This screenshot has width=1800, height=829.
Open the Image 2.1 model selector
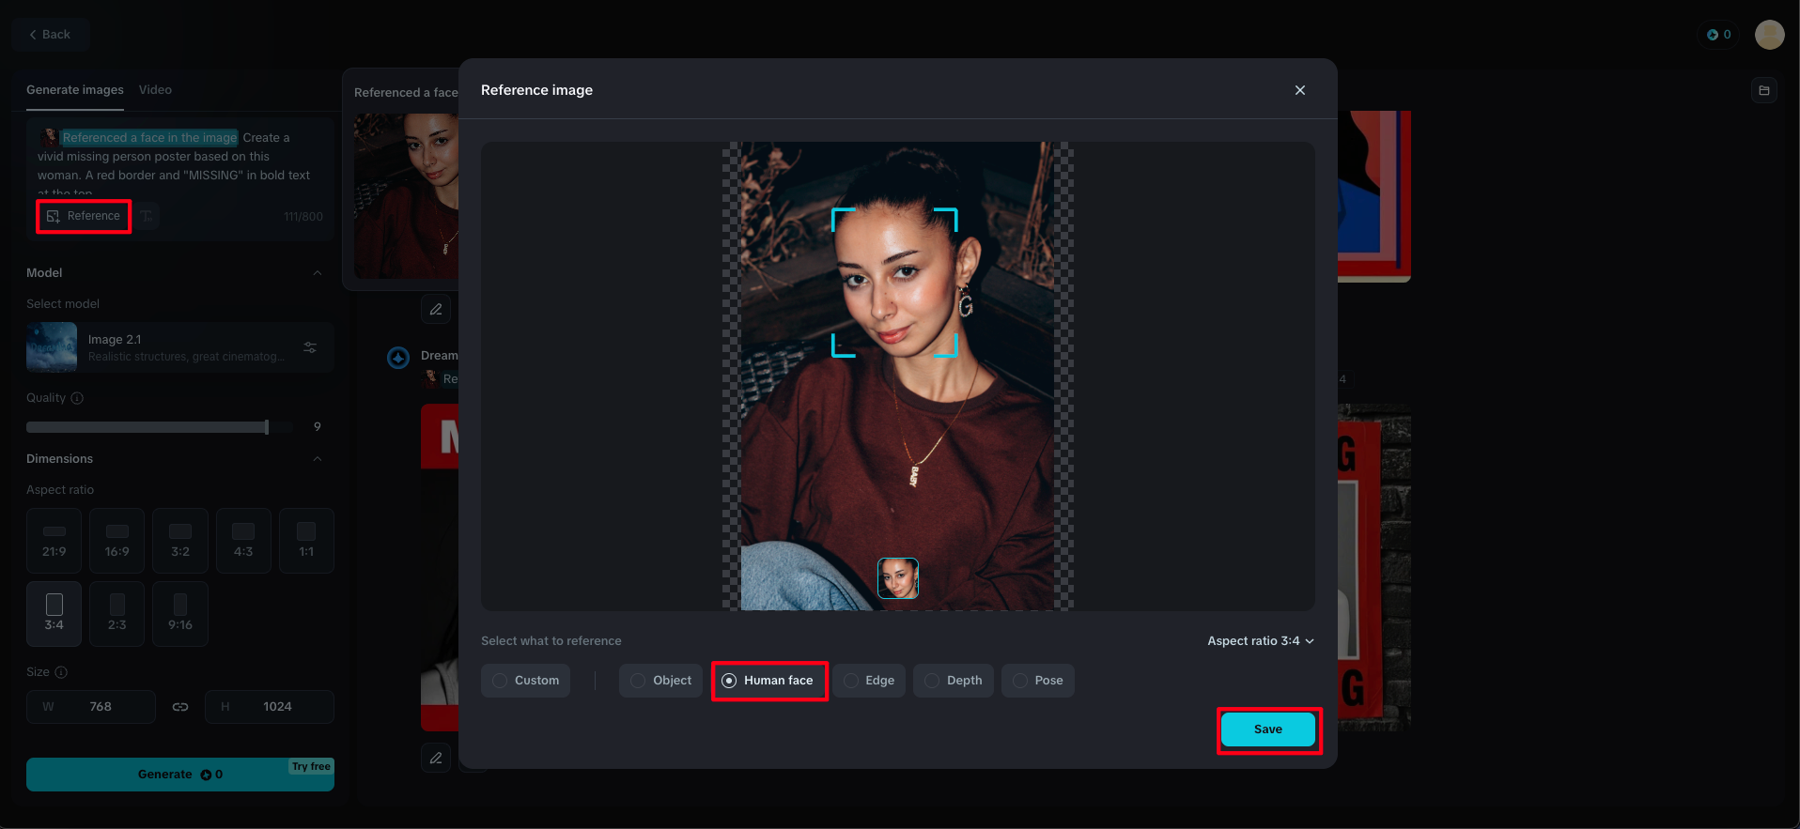pos(180,347)
